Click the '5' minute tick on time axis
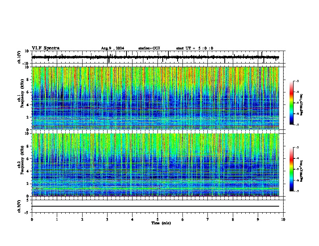This screenshot has width=319, height=246. point(157,219)
